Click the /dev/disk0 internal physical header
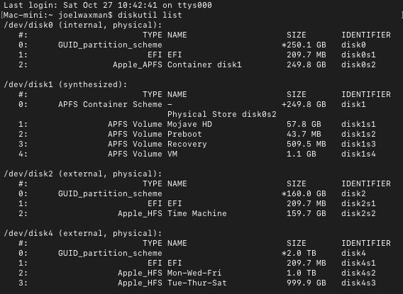The image size is (403, 294). pos(83,25)
